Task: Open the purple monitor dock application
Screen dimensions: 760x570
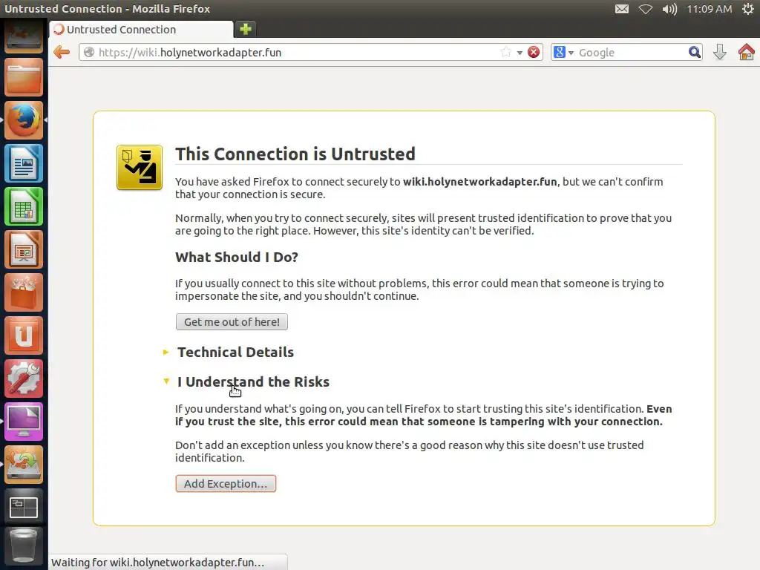Action: tap(24, 422)
